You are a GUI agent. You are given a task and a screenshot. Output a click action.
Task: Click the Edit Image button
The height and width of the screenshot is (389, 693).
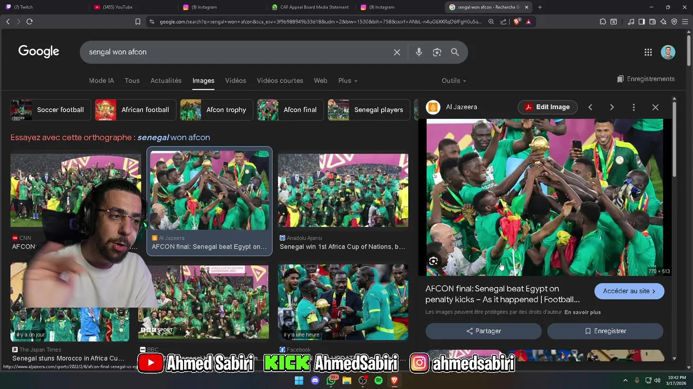click(547, 107)
